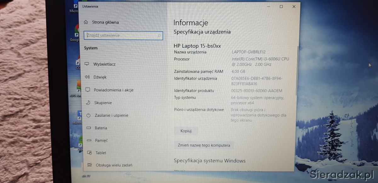378x183 pixels.
Task: Open Skupienie focus assist settings
Action: (103, 103)
